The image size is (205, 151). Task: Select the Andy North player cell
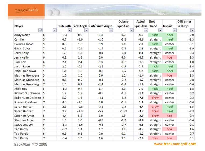(x=22, y=35)
